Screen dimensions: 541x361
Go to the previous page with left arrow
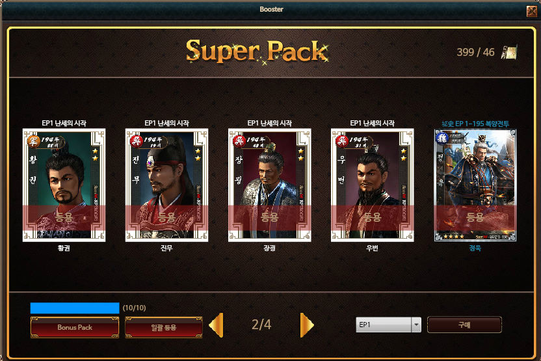pyautogui.click(x=217, y=325)
